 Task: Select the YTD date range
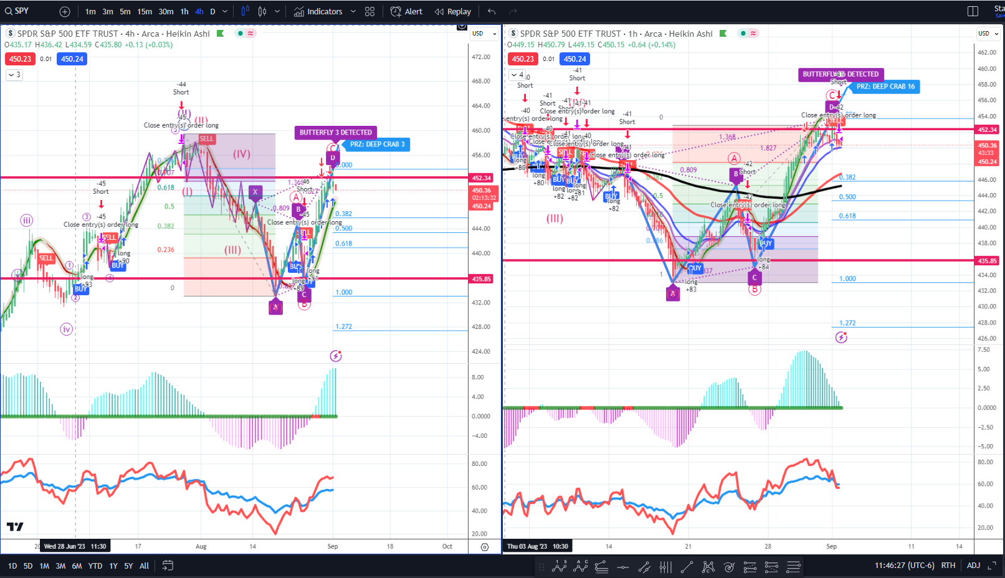[95, 566]
